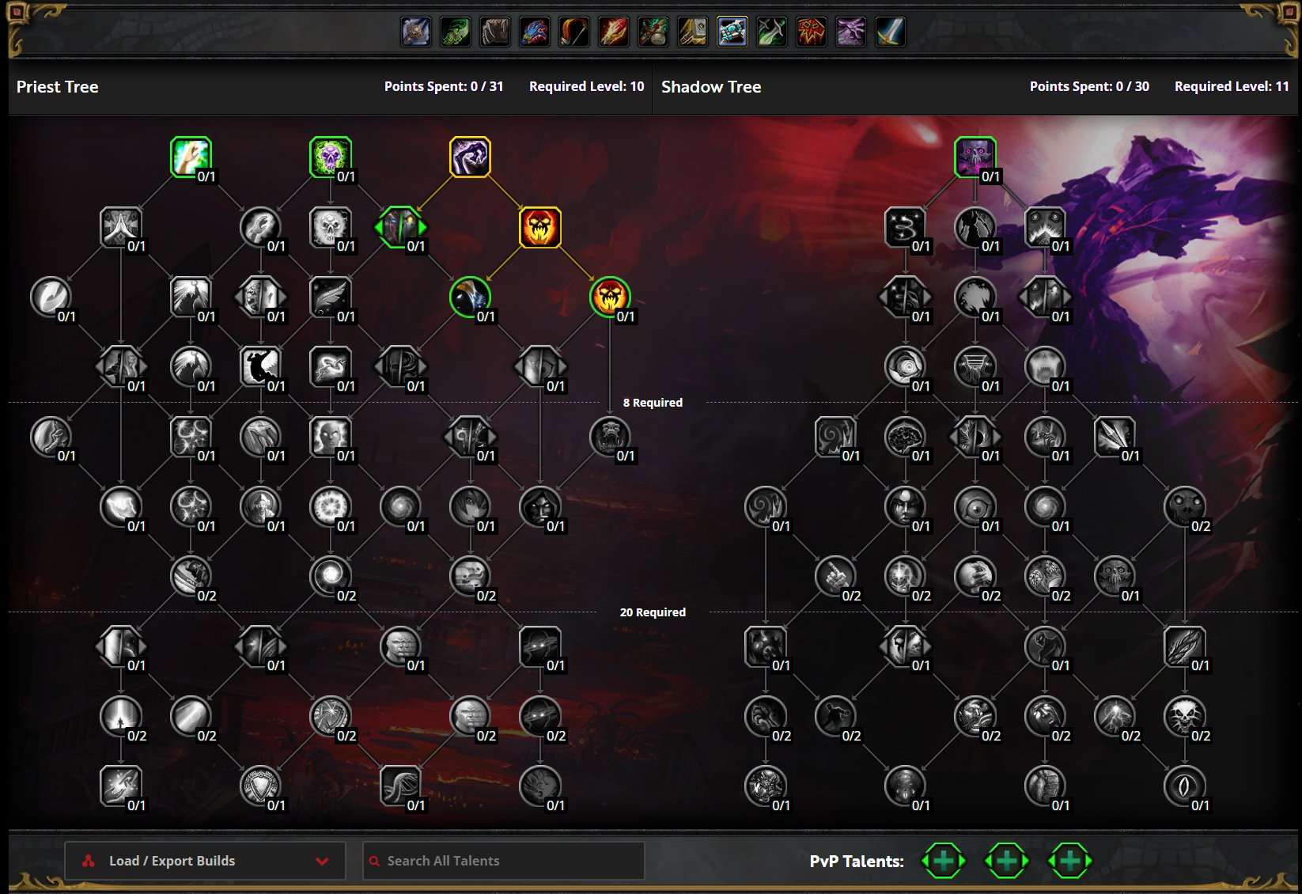
Task: Pick the sparkling swirl square talent
Action: tap(905, 227)
